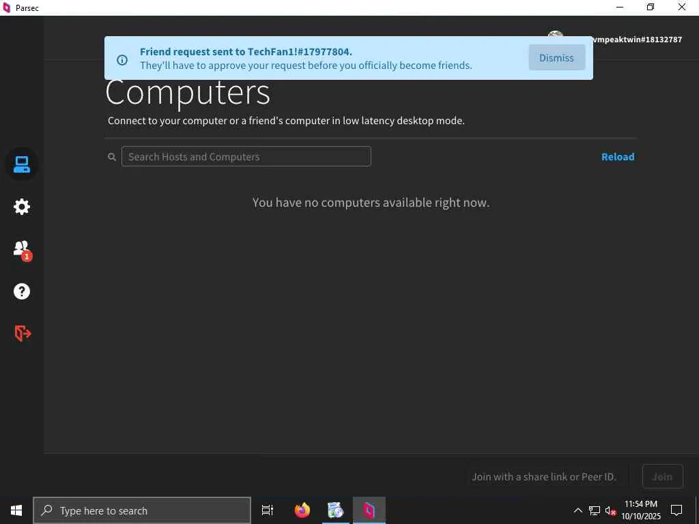Open the network icon in system tray
Viewport: 699px width, 524px height.
[595, 510]
